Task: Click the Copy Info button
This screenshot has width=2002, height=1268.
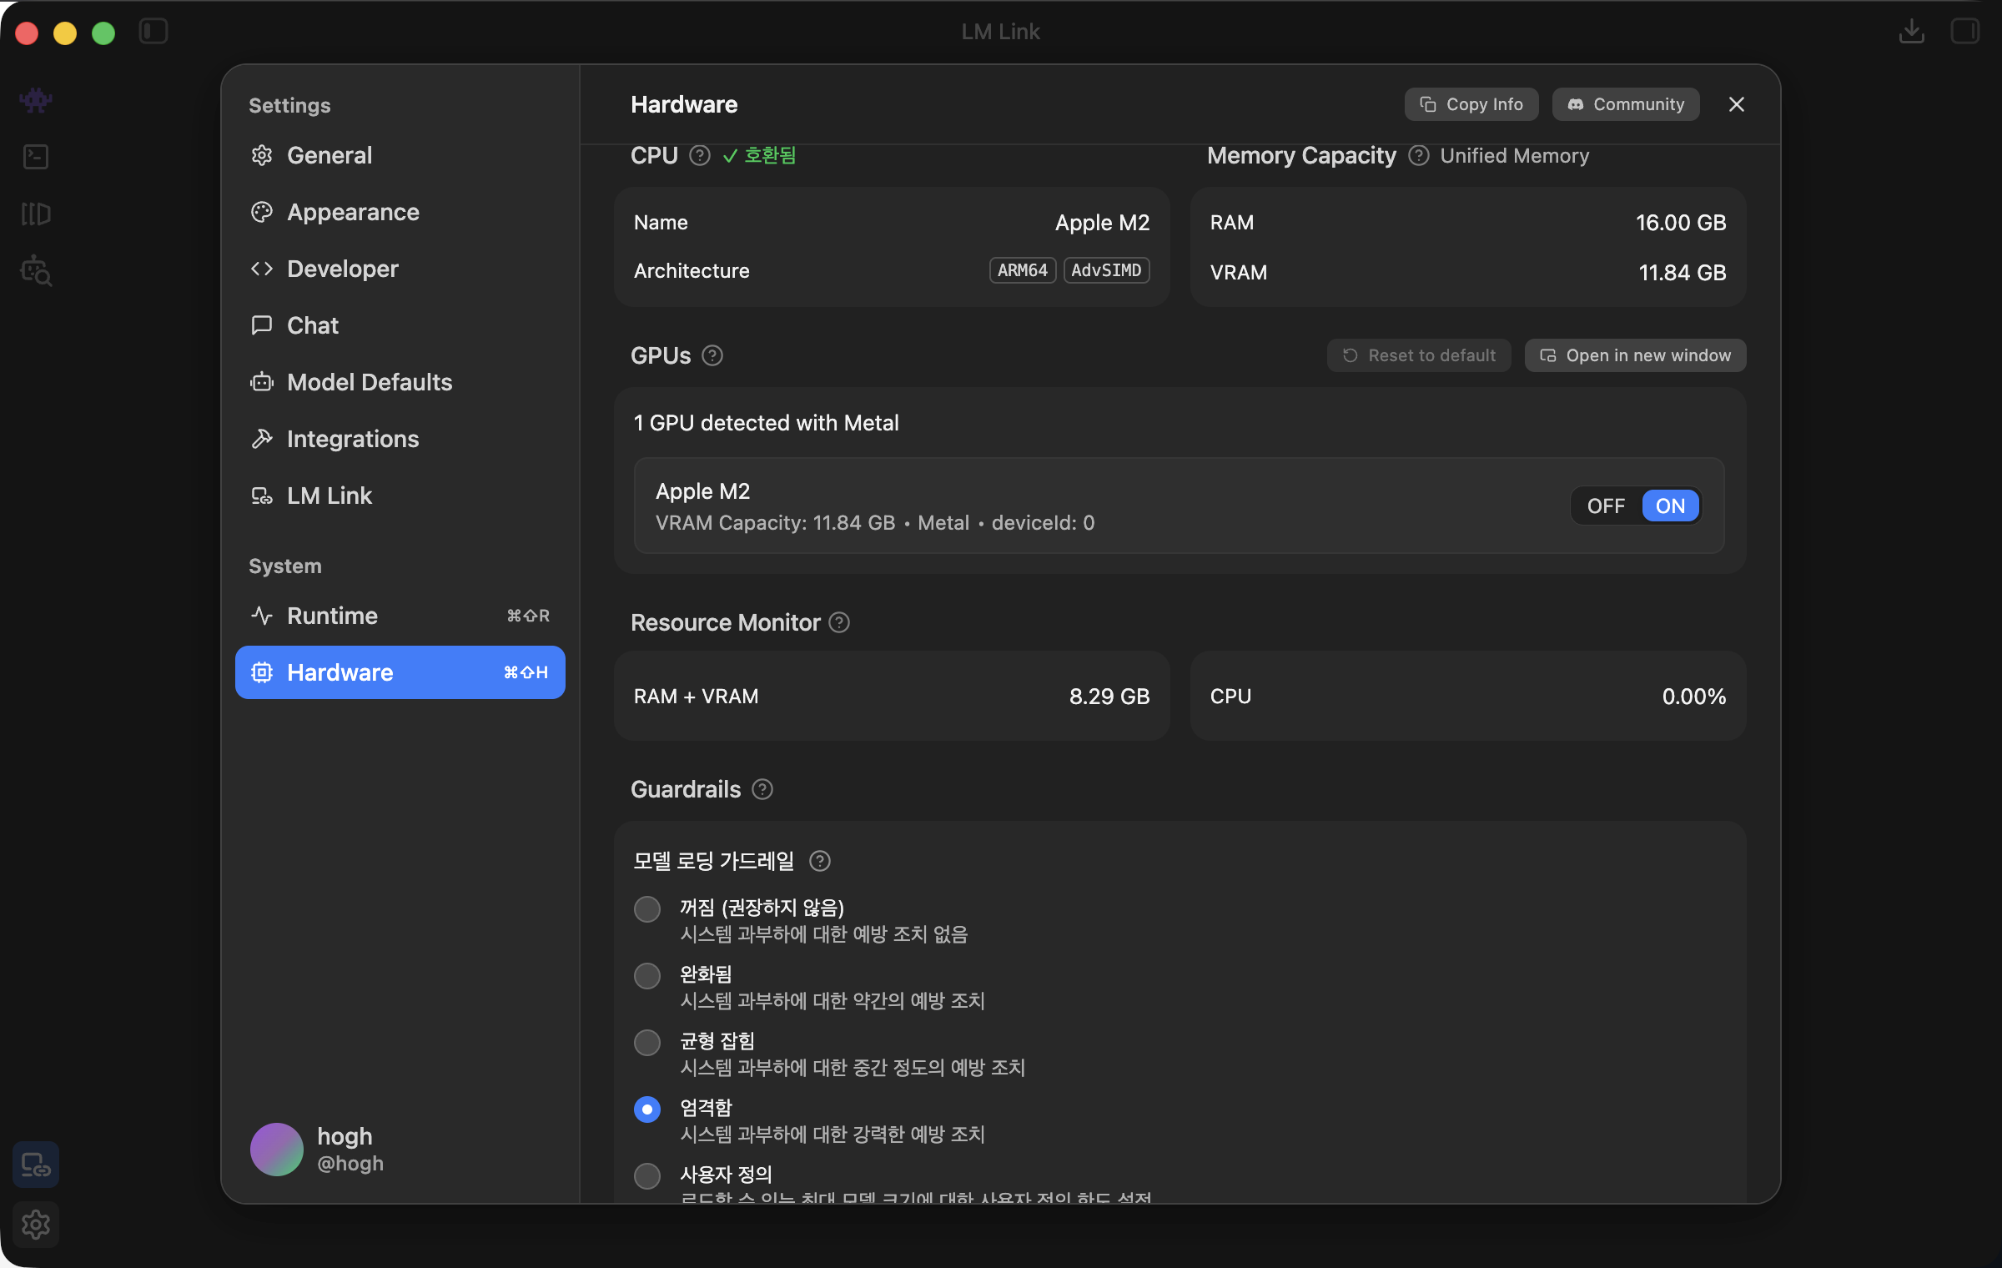Action: (x=1471, y=104)
